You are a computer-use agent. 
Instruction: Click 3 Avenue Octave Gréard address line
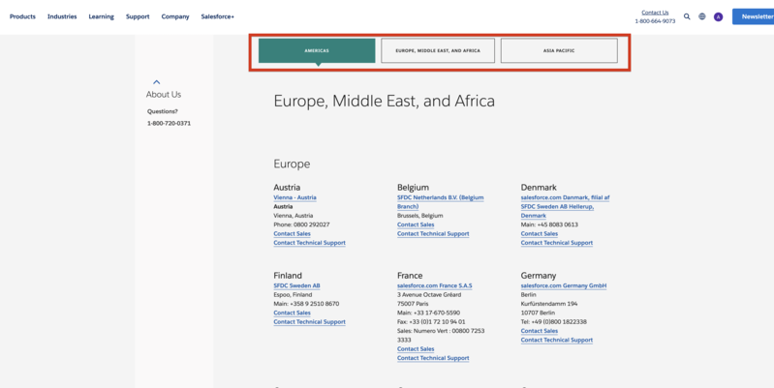pyautogui.click(x=429, y=295)
